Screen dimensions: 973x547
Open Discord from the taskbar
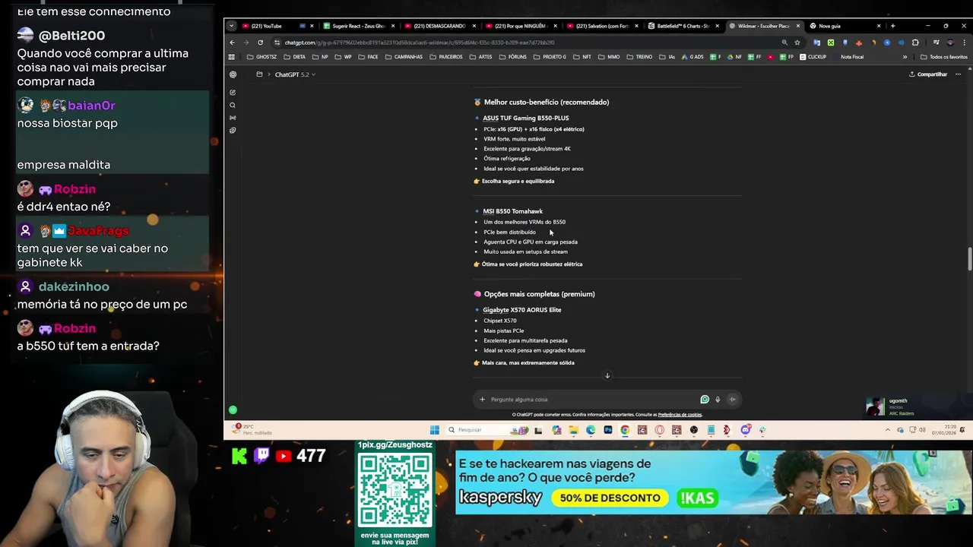(745, 430)
